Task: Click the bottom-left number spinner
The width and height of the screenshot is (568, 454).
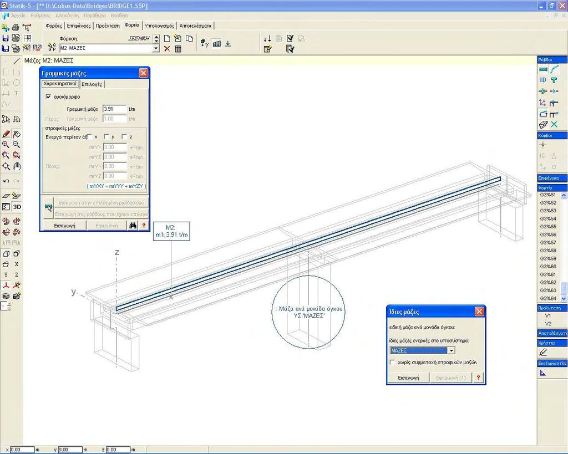Action: click(9, 307)
